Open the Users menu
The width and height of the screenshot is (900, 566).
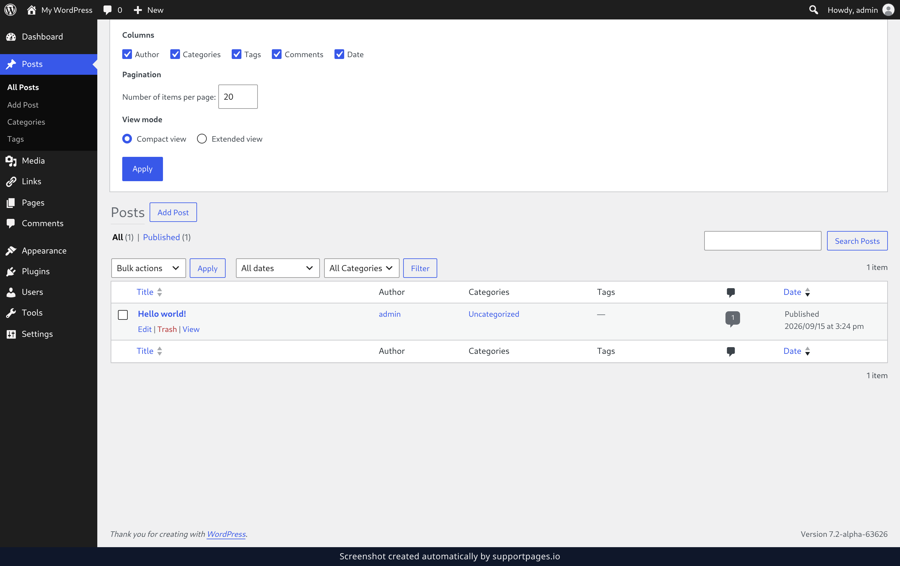[49, 292]
